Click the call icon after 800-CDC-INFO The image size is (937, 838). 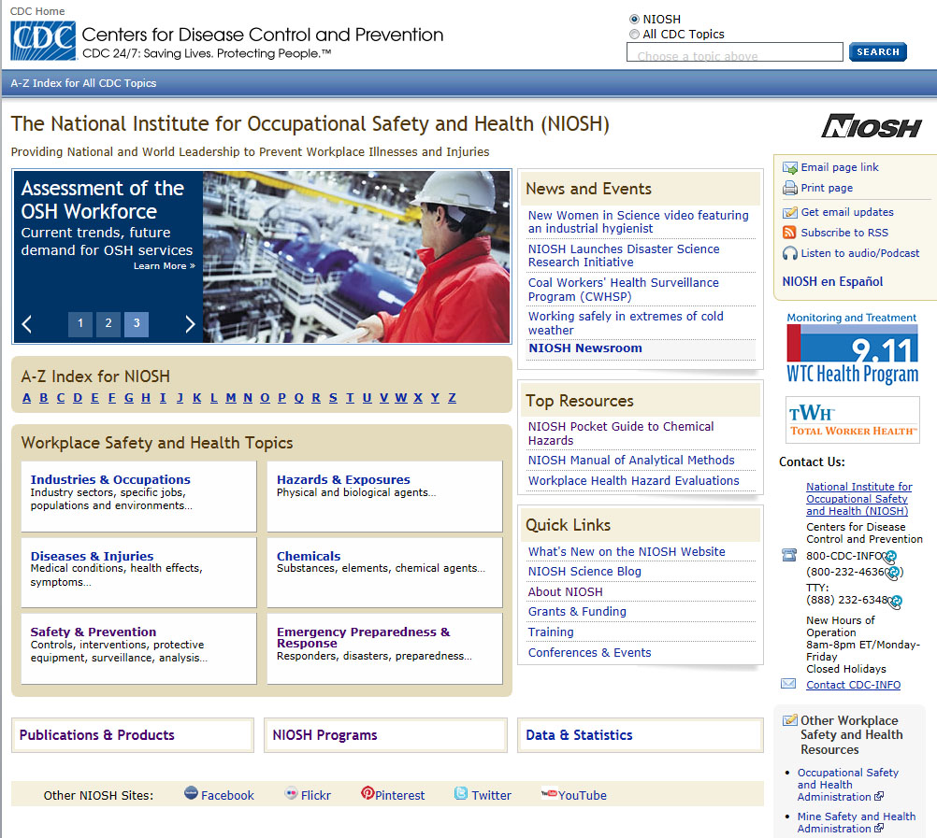pyautogui.click(x=890, y=556)
